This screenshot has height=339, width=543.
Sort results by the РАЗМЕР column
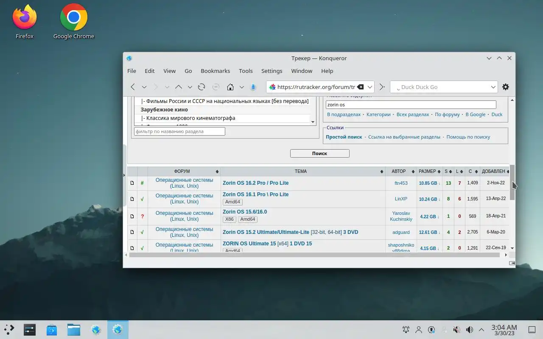point(429,171)
